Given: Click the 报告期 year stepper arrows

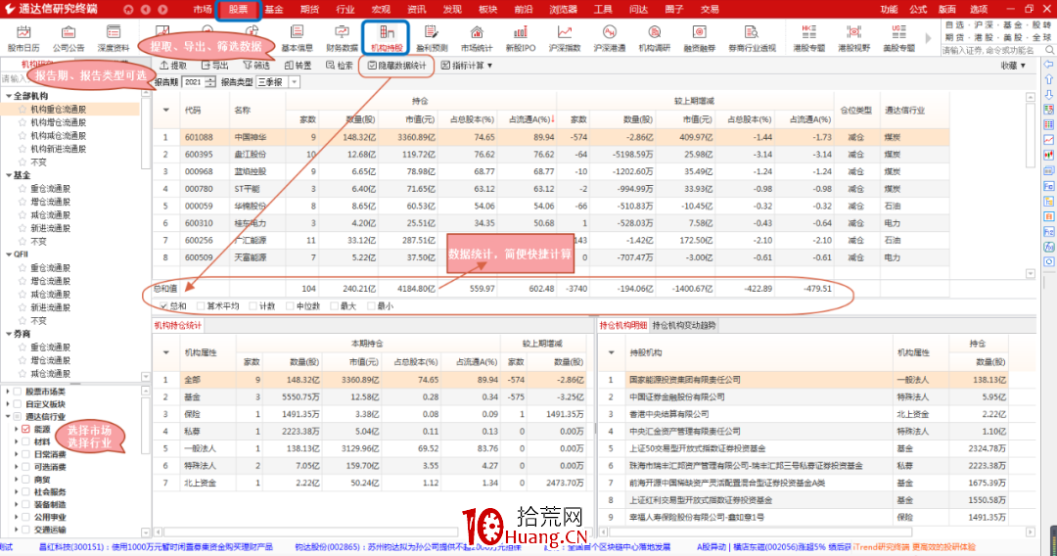Looking at the screenshot, I should (210, 82).
